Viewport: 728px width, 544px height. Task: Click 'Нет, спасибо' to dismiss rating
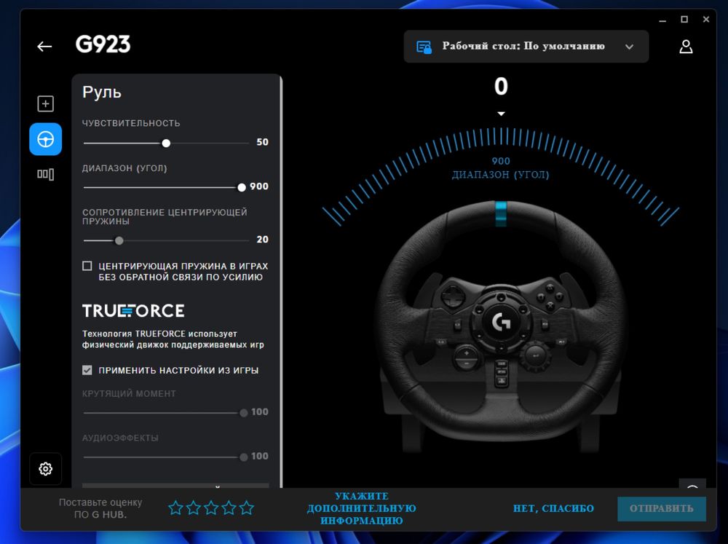[553, 508]
